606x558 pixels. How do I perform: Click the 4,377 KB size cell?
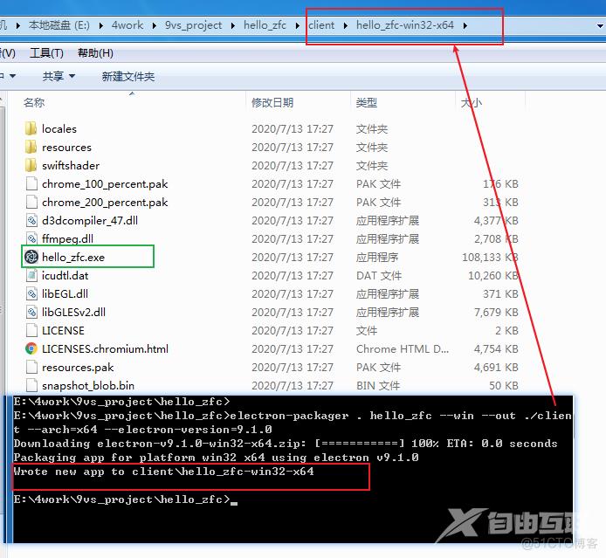coord(496,221)
